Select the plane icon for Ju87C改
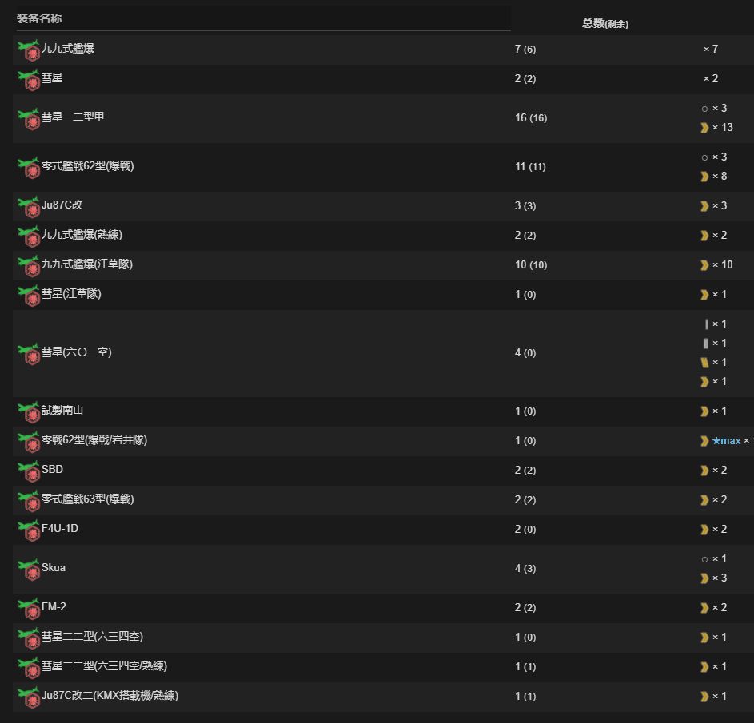This screenshot has height=723, width=754. click(29, 207)
